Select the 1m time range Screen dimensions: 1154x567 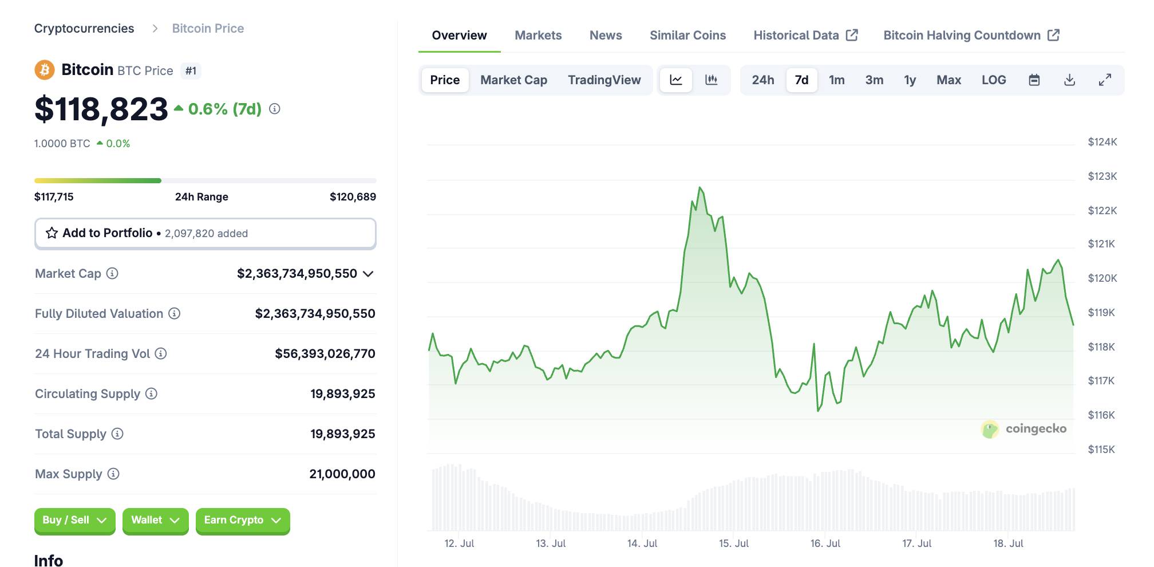coord(837,80)
